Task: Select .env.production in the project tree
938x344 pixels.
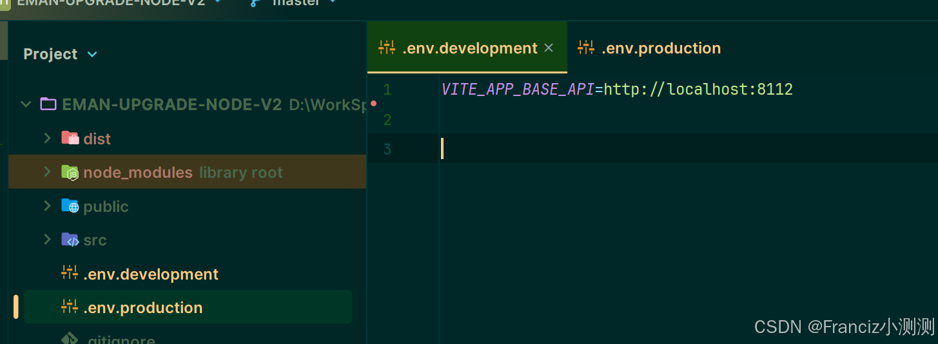Action: [x=143, y=307]
